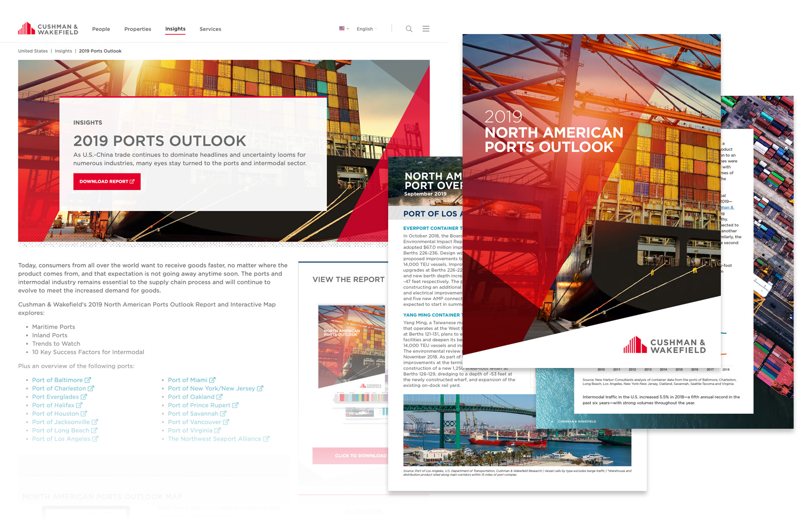Open the Port of Miami link
Screen dimensions: 804x525
(x=188, y=380)
